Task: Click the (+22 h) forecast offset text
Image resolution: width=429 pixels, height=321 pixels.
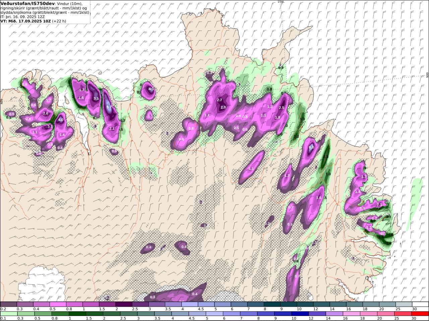Action: (59, 21)
